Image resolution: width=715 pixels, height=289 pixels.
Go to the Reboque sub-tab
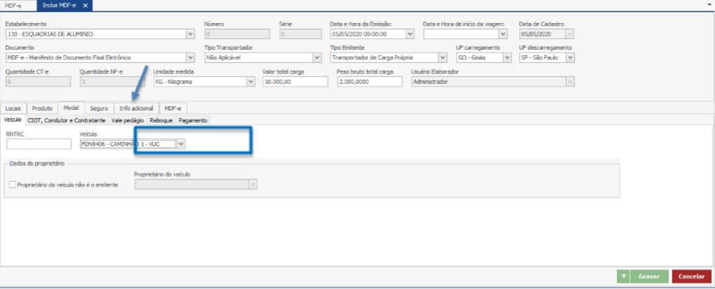click(161, 120)
